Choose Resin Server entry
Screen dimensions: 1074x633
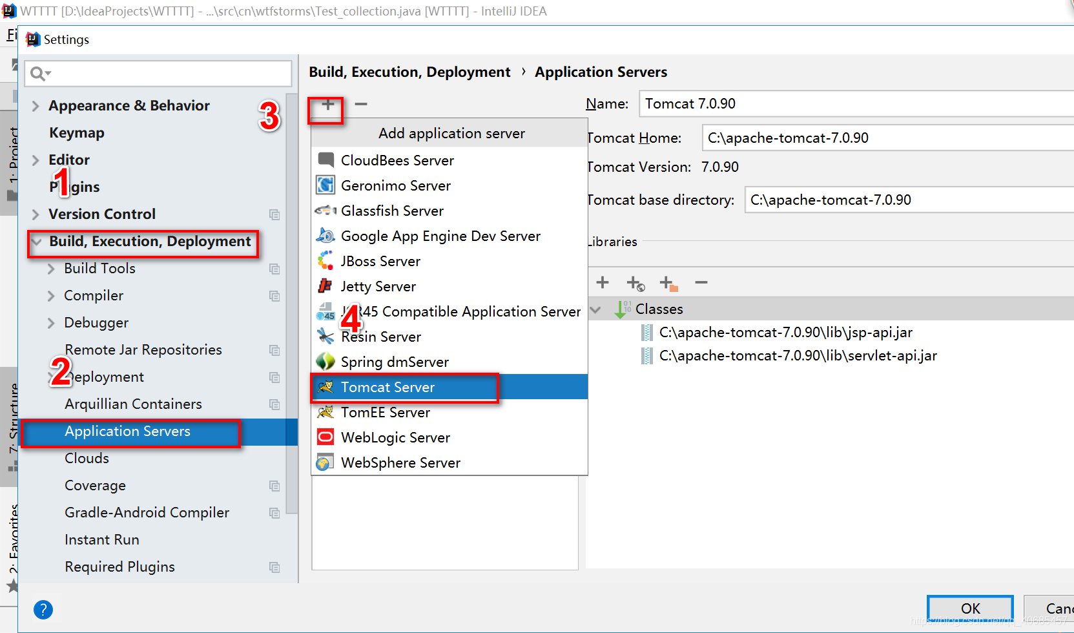(x=449, y=337)
